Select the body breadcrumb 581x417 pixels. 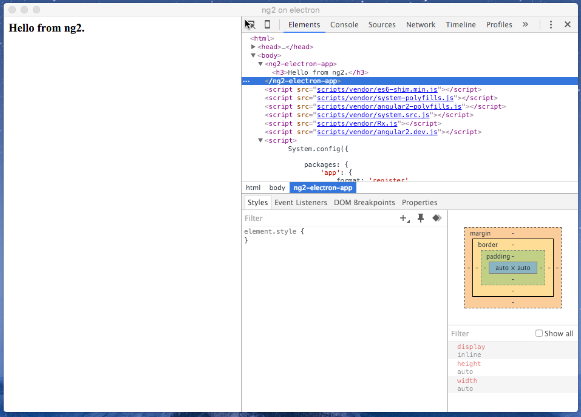277,188
